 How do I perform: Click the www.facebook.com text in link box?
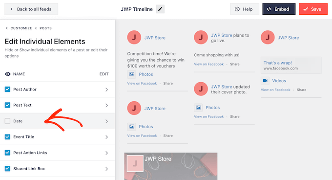point(281,68)
